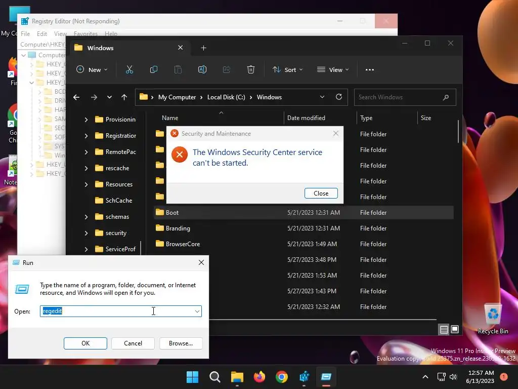This screenshot has width=518, height=389.
Task: Click Cancel in the Run dialog
Action: (x=133, y=343)
